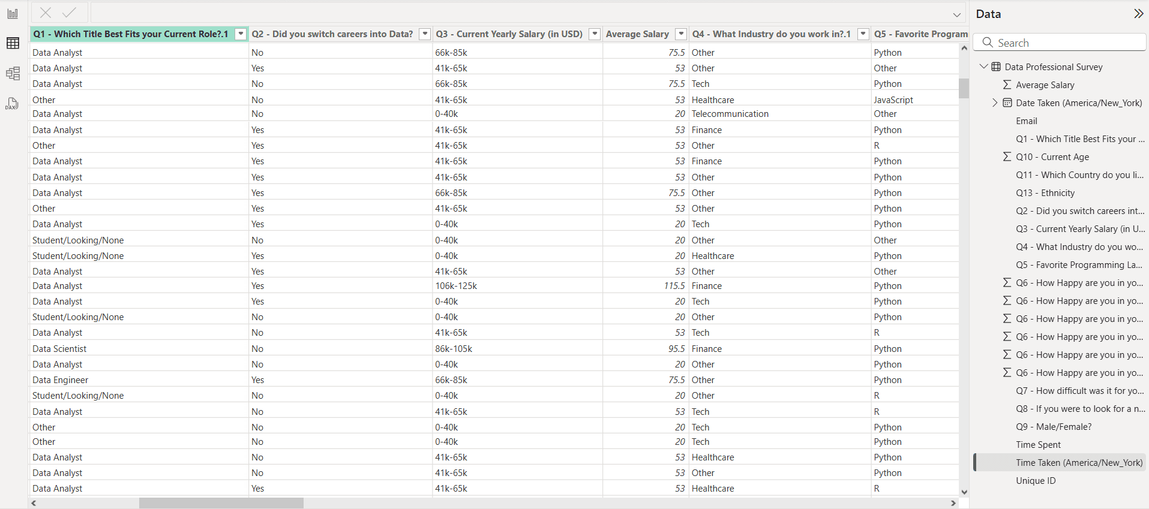Expand Date Taken (America/New_York) hierarchy
This screenshot has height=509, width=1149.
pos(995,103)
